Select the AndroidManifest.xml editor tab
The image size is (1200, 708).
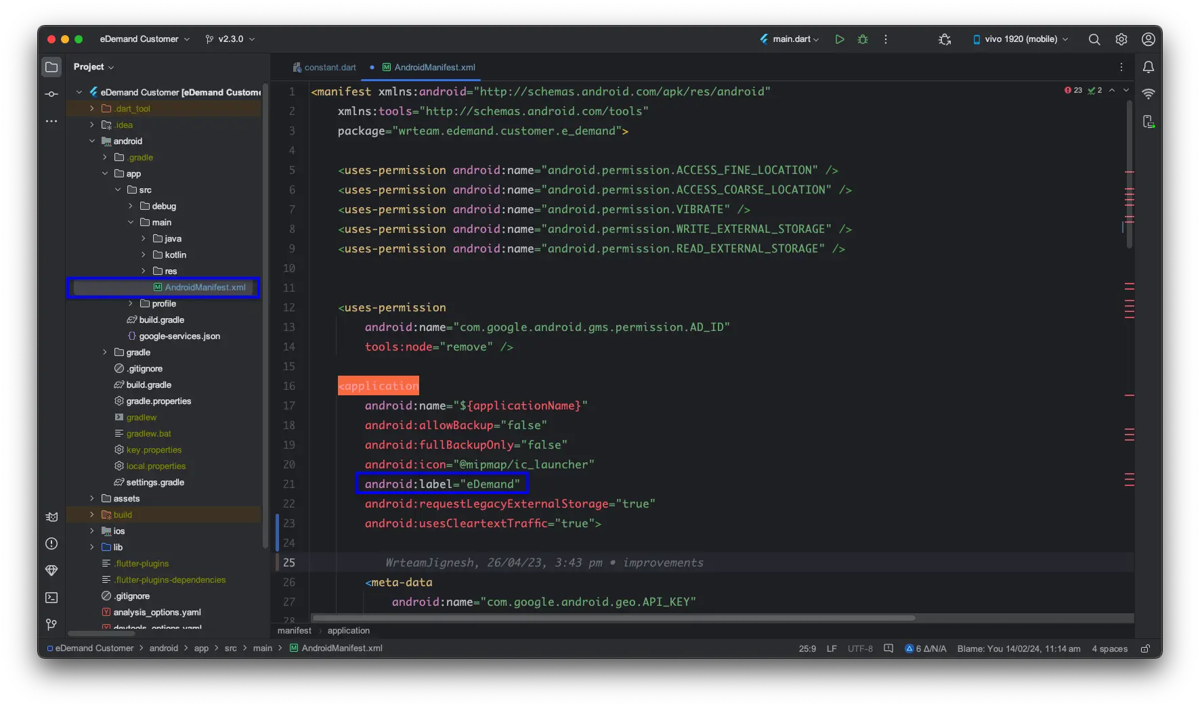(x=434, y=68)
